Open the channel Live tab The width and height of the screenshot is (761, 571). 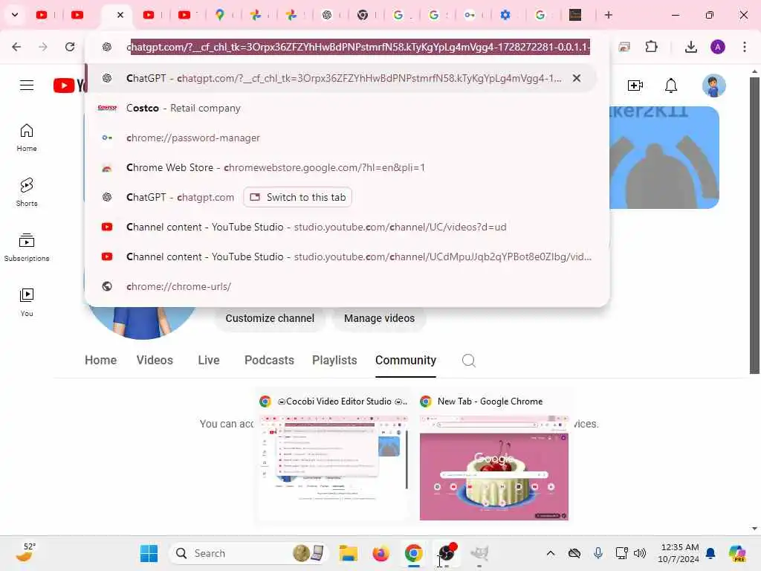209,361
